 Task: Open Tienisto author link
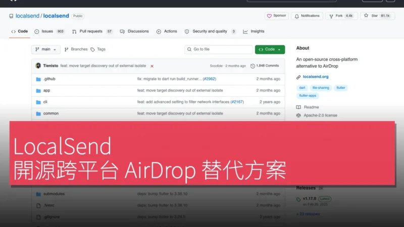pyautogui.click(x=50, y=66)
